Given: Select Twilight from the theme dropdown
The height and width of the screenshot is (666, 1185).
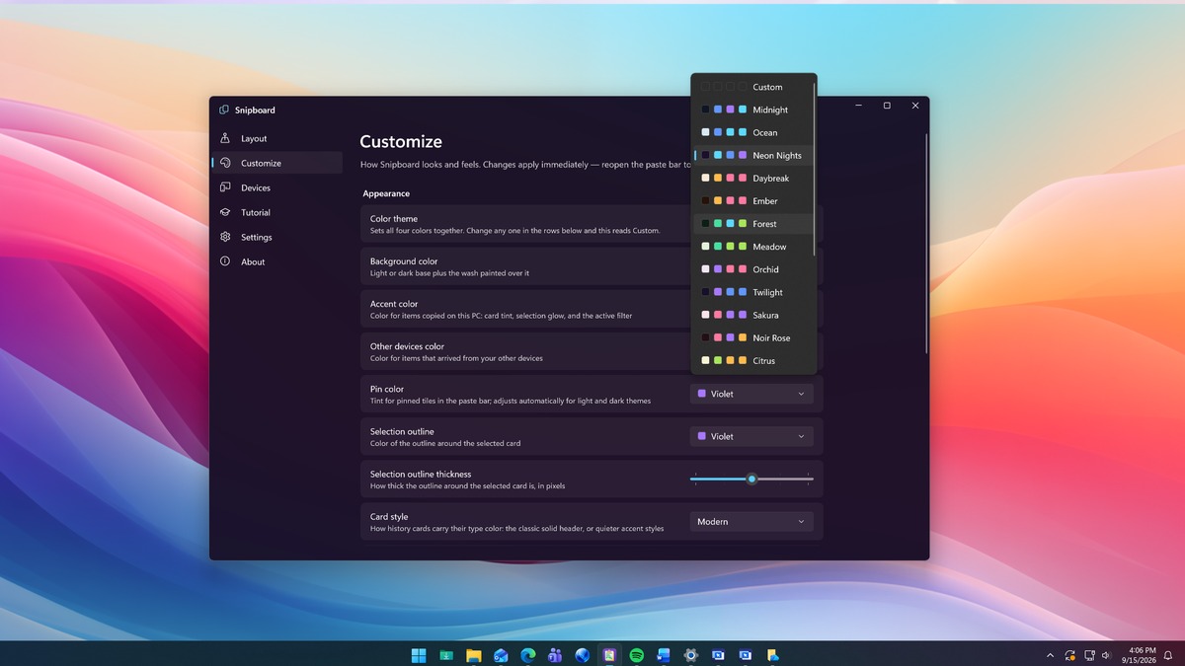Looking at the screenshot, I should 752,292.
